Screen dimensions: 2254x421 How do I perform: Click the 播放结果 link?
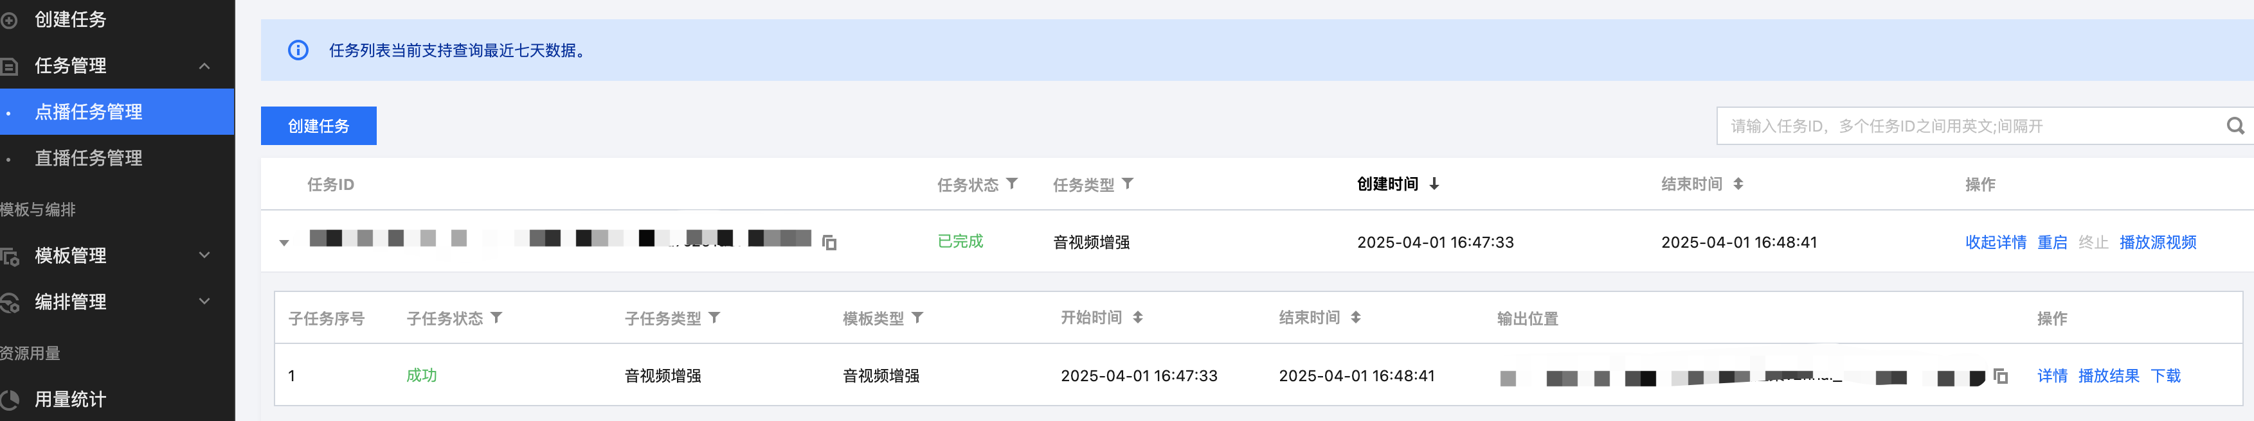click(2108, 375)
